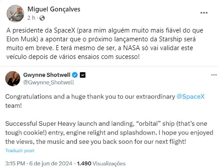Click the 6 de jun de 2024 date
This screenshot has width=218, height=168.
[50, 164]
